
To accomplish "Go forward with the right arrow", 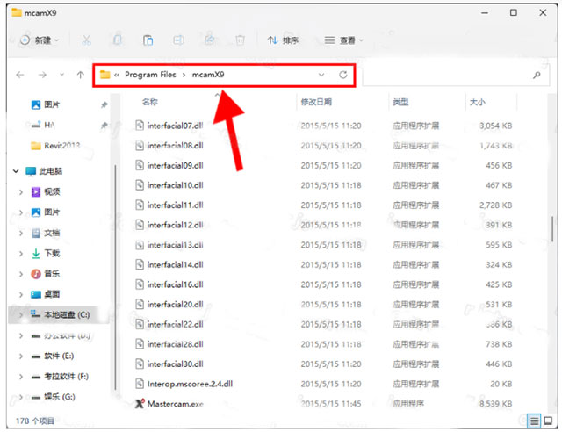I will point(42,75).
